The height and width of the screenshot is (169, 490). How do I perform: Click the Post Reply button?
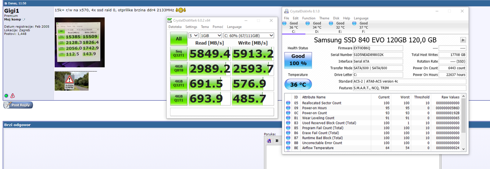pyautogui.click(x=18, y=105)
